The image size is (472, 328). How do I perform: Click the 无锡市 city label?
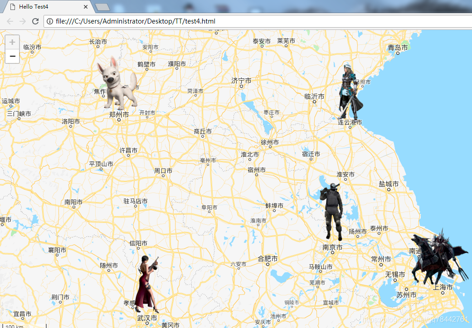395,275
